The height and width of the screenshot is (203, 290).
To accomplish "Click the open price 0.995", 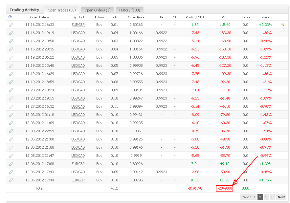I will coord(136,131).
